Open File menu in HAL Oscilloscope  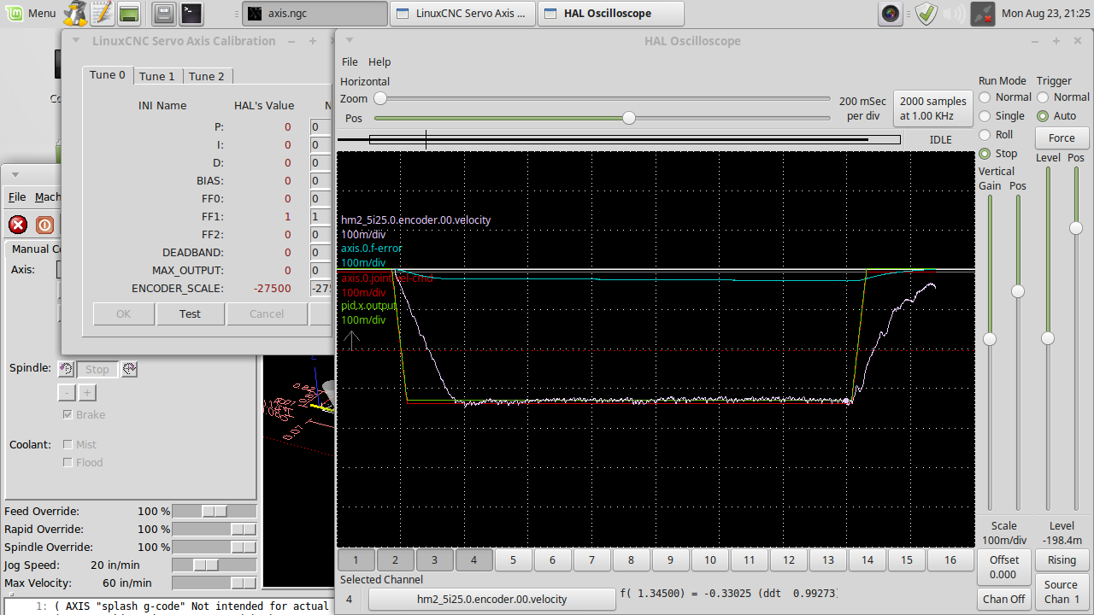coord(350,61)
